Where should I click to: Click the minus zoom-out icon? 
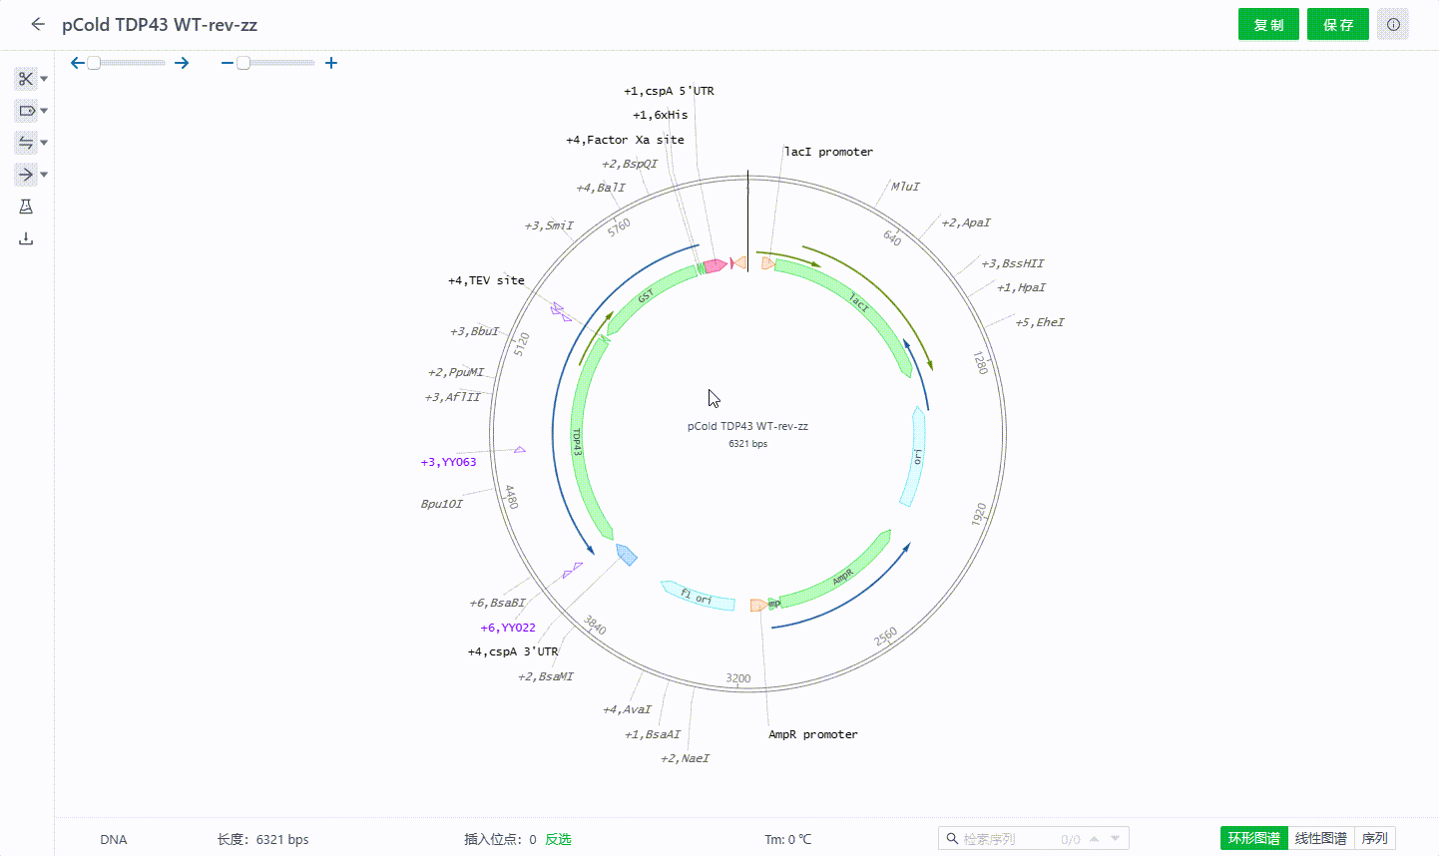228,63
